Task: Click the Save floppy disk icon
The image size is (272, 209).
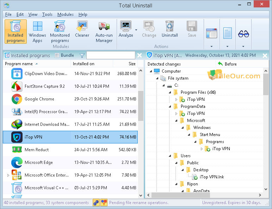Action: coord(192,26)
